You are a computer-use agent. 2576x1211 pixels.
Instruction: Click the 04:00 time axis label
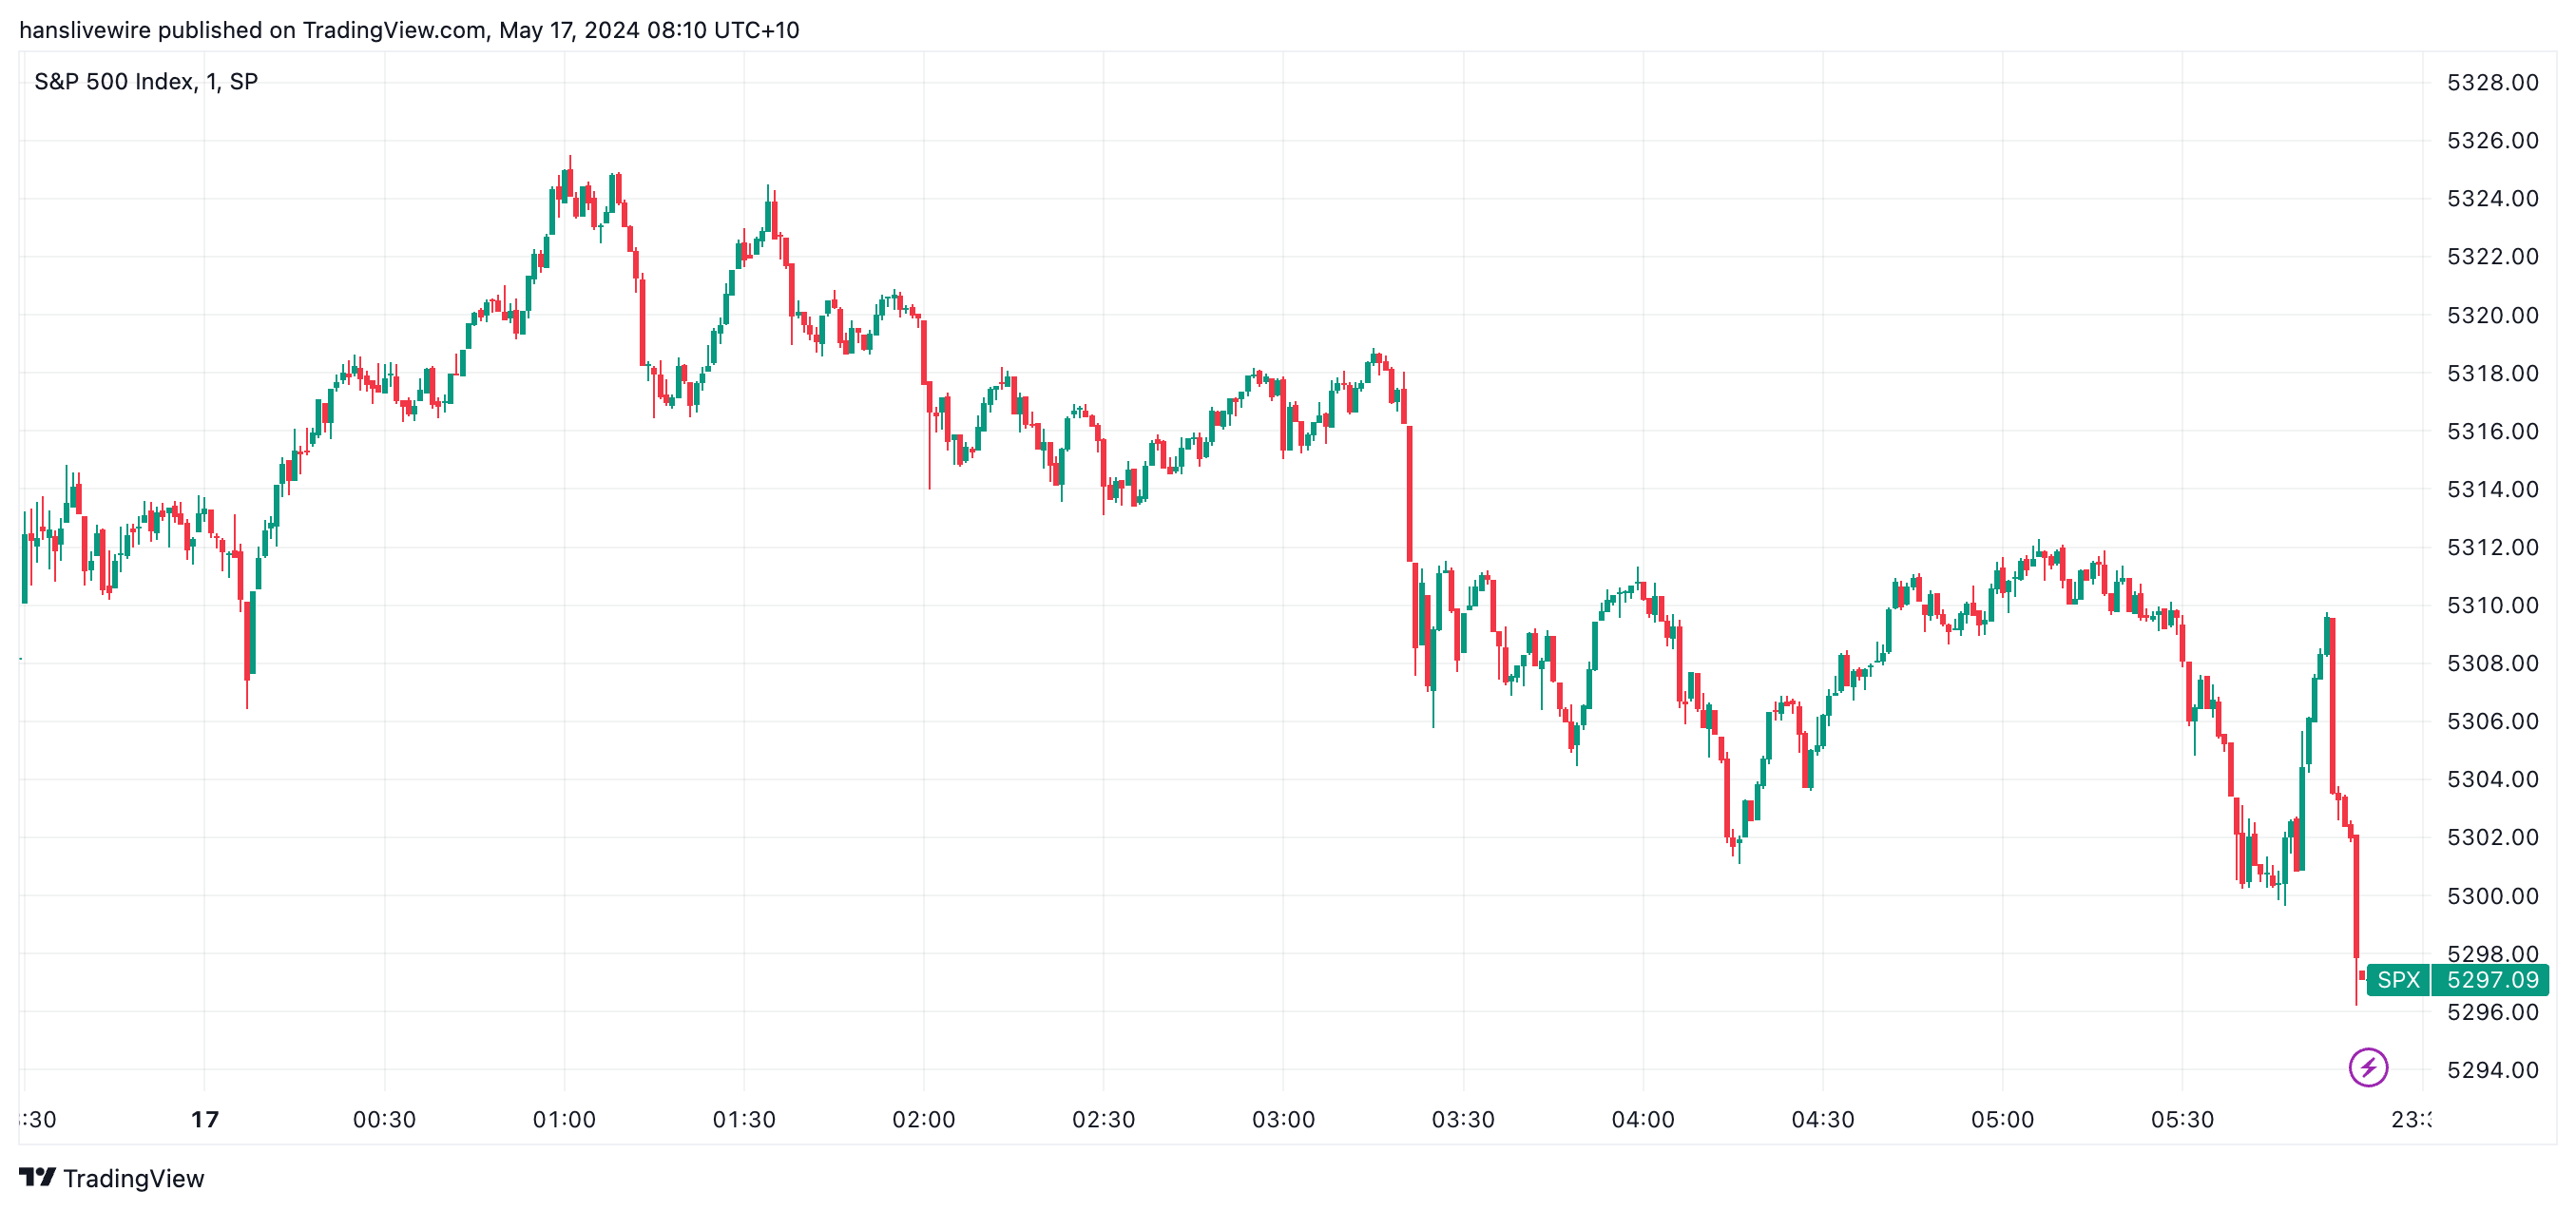coord(1642,1119)
